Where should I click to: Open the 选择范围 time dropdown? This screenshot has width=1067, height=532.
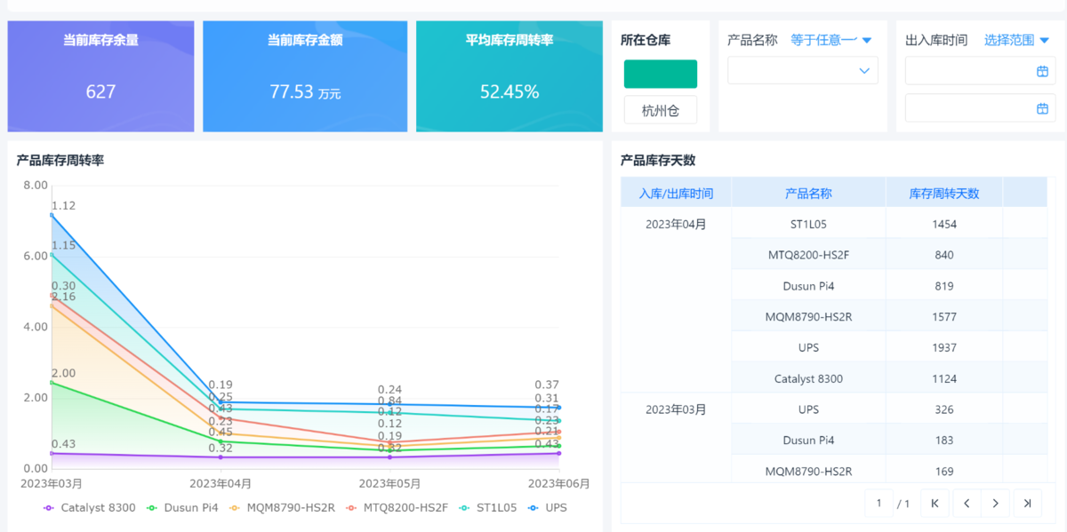1017,40
